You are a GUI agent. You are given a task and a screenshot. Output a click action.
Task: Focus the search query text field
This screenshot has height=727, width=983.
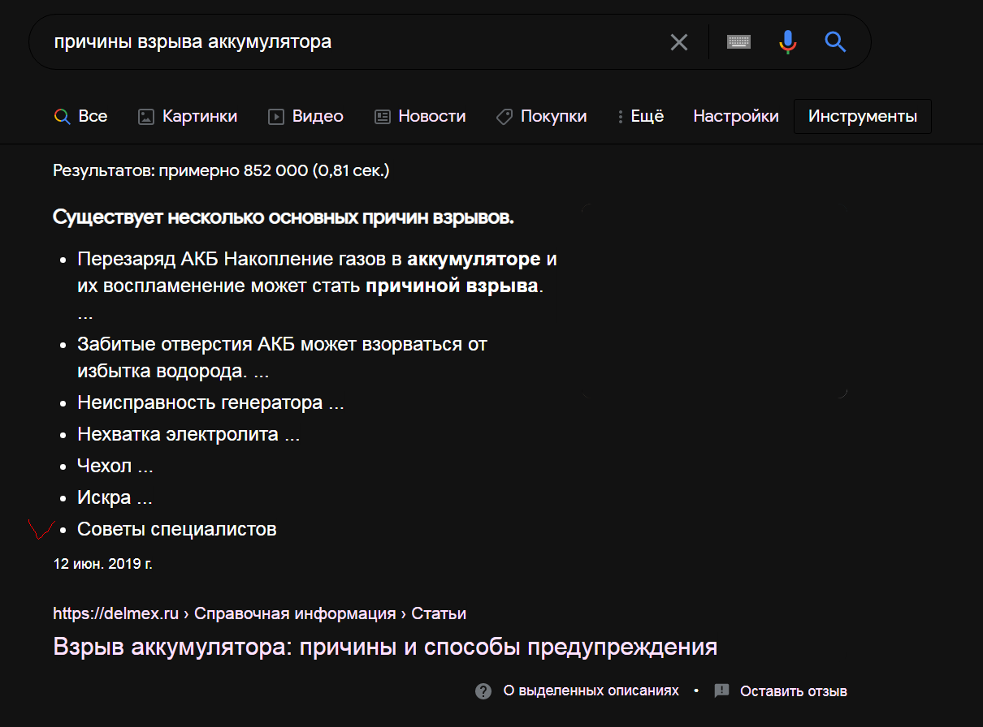pyautogui.click(x=349, y=42)
